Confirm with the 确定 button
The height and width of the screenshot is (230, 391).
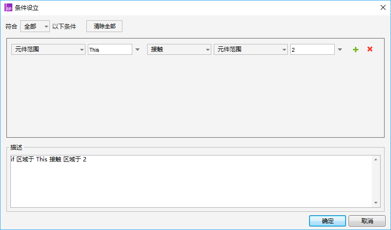pos(327,221)
